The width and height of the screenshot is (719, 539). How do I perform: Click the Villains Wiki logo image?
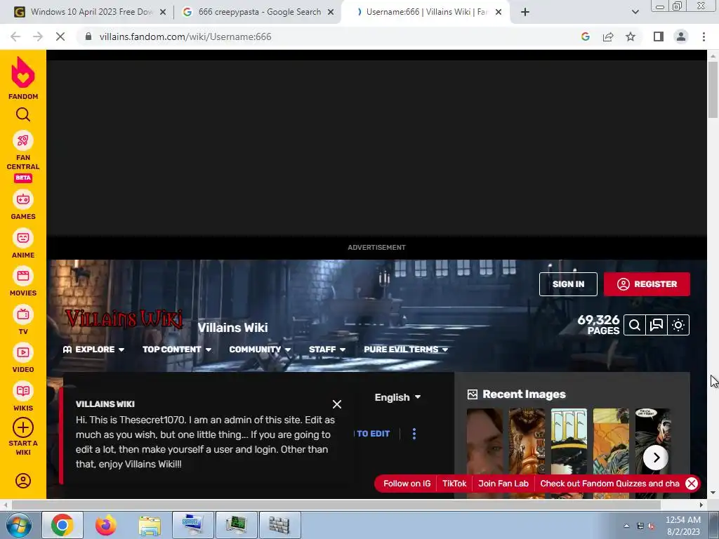coord(124,319)
